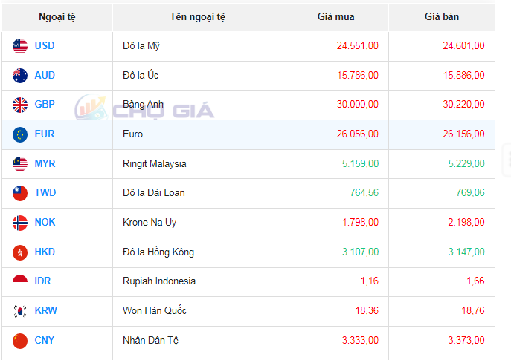The height and width of the screenshot is (360, 511).
Task: Click GBP buy price 30.000,00
Action: (x=358, y=104)
